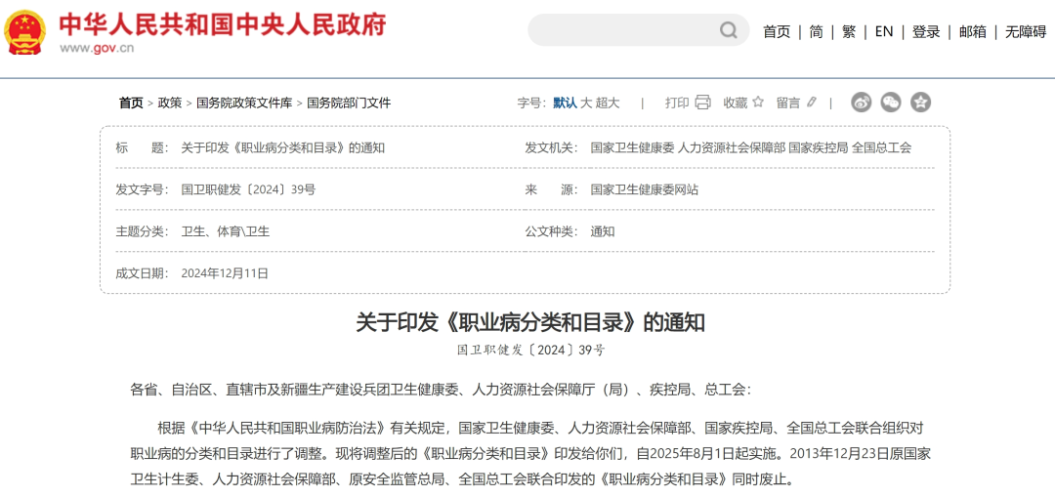This screenshot has width=1055, height=497.
Task: Click the www.gov.cn URL text
Action: click(96, 48)
